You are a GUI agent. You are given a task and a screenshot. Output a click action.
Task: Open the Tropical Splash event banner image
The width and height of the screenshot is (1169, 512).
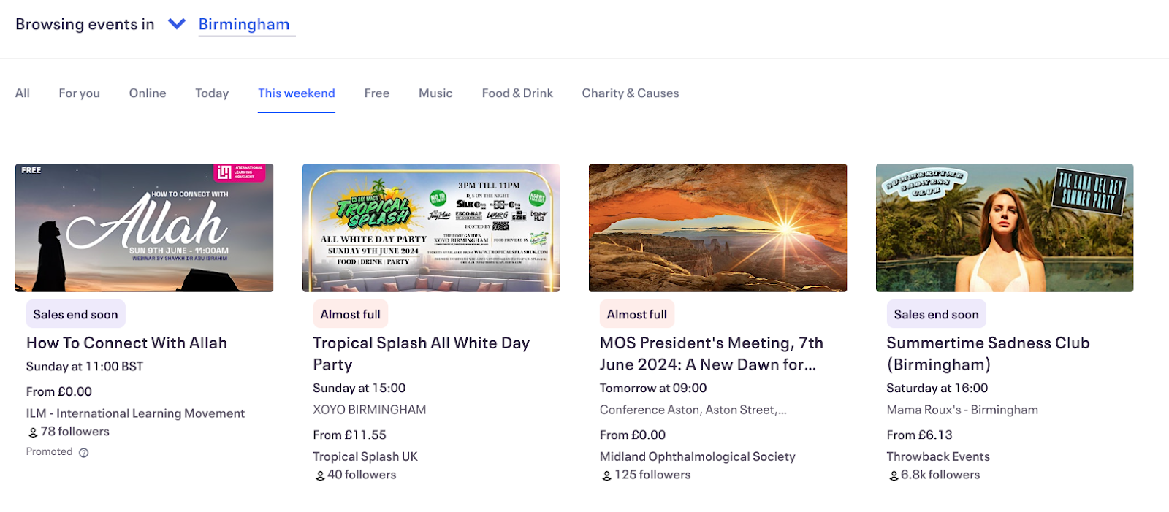tap(431, 228)
